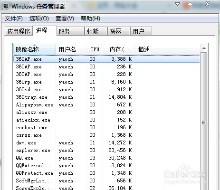
Task: Open the 文件(F) menu
Action: pos(14,19)
